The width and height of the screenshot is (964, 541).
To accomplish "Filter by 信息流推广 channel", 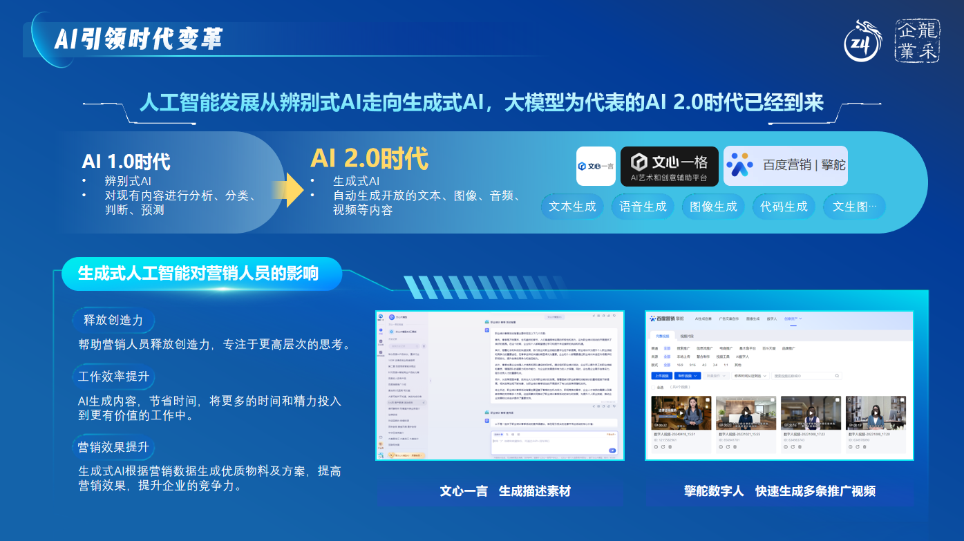I will (704, 348).
